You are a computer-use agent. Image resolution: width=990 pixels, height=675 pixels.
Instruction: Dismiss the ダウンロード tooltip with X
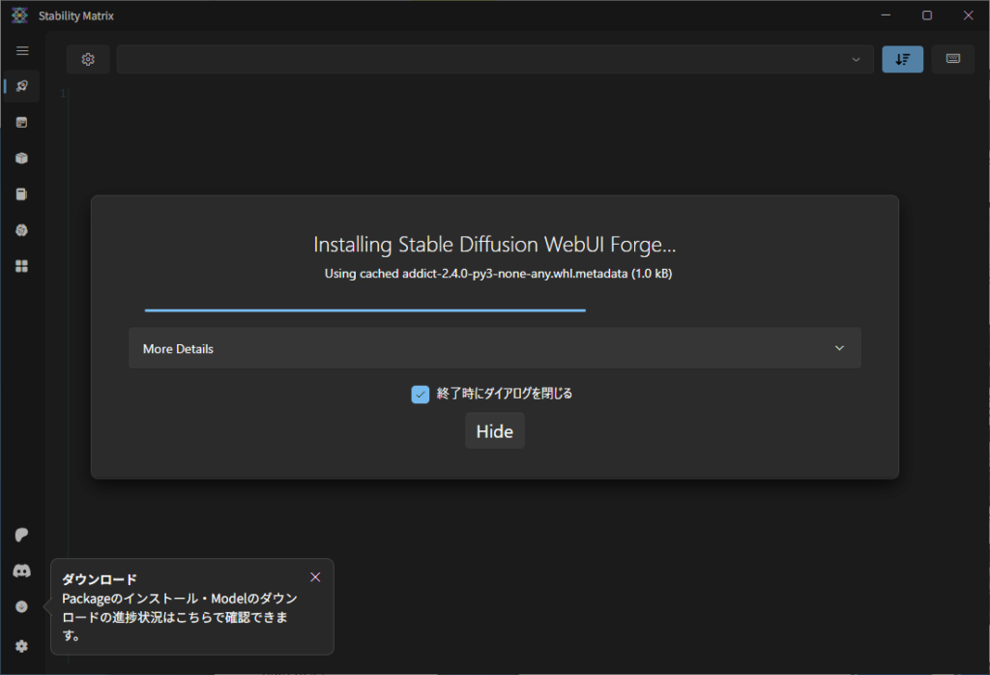point(316,577)
